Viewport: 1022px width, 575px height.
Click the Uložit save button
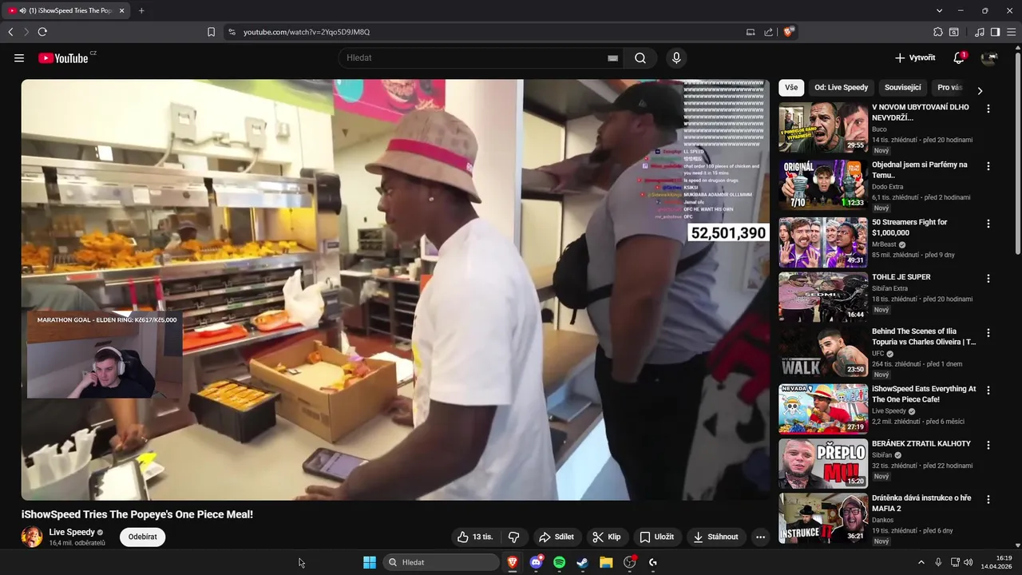[657, 537]
